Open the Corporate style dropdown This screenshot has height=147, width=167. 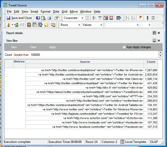(82, 18)
